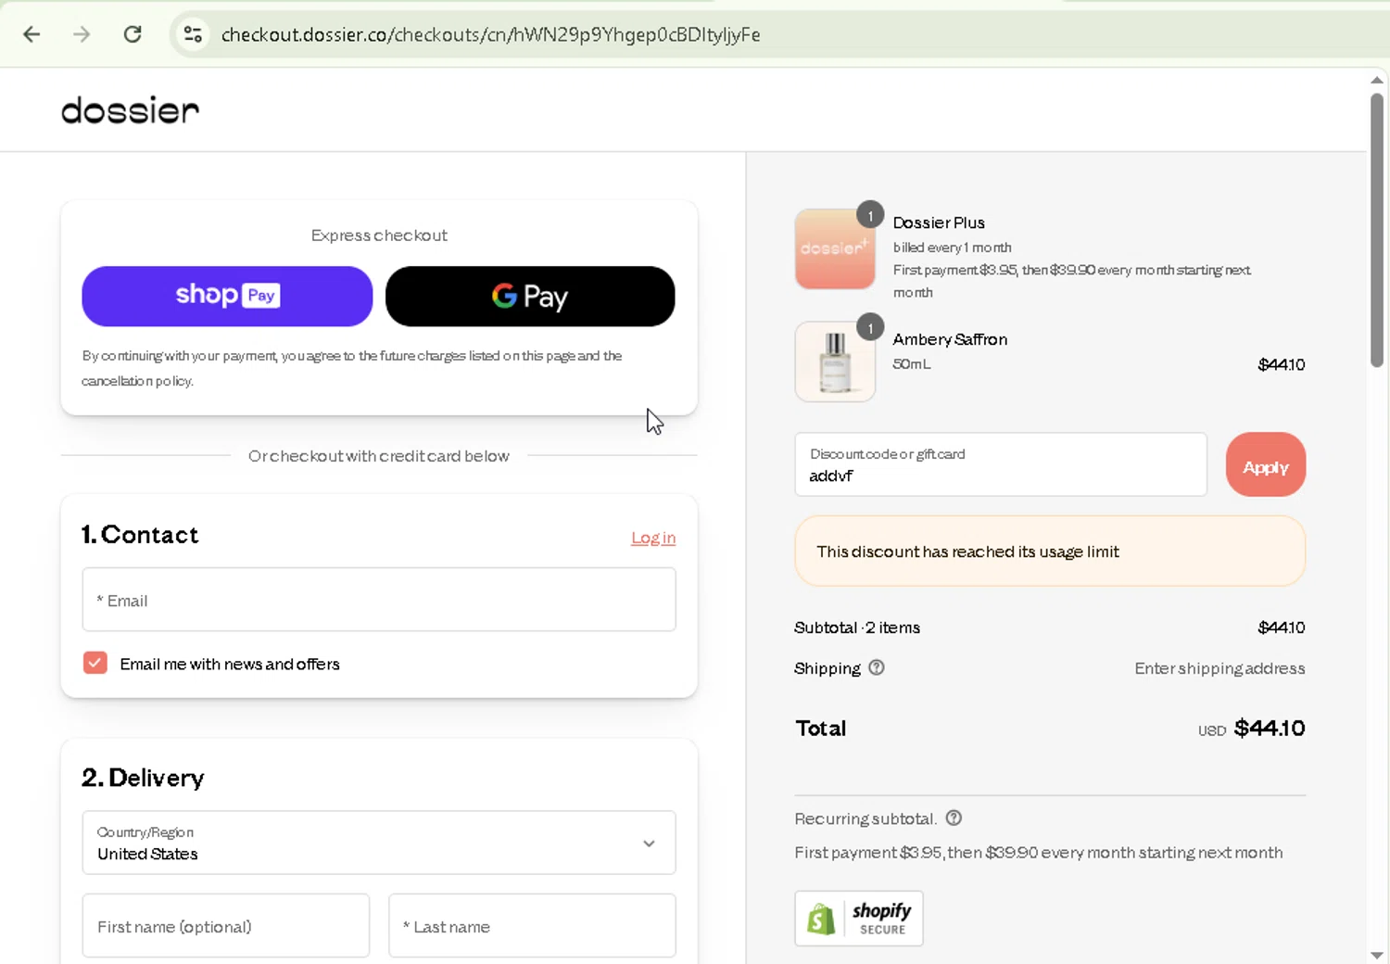Uncheck Email me with news and offers

pos(95,663)
